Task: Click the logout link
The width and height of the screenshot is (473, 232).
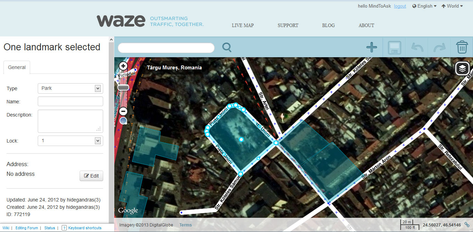Action: (400, 6)
